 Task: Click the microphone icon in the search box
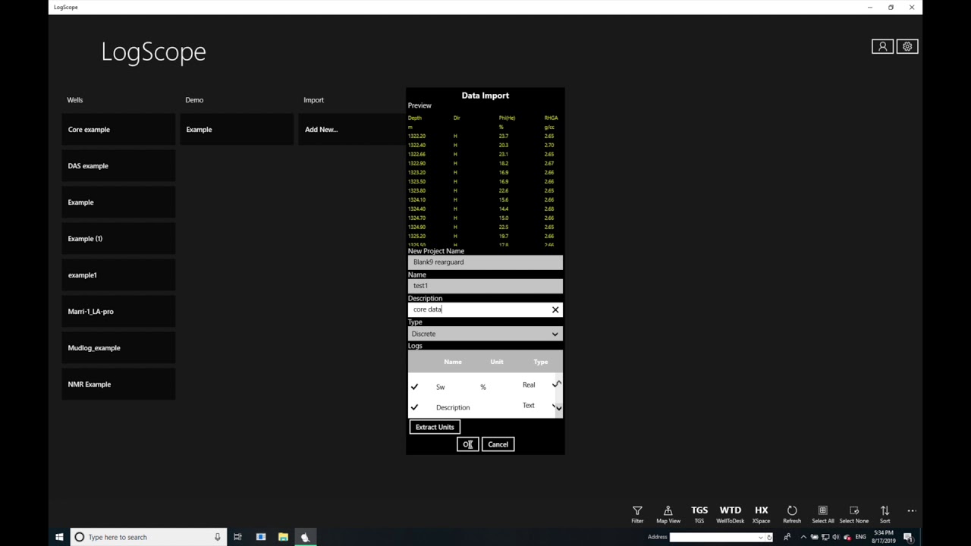pyautogui.click(x=217, y=537)
